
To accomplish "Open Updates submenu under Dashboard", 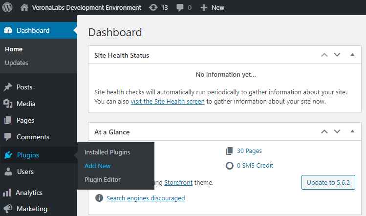I will click(x=17, y=63).
